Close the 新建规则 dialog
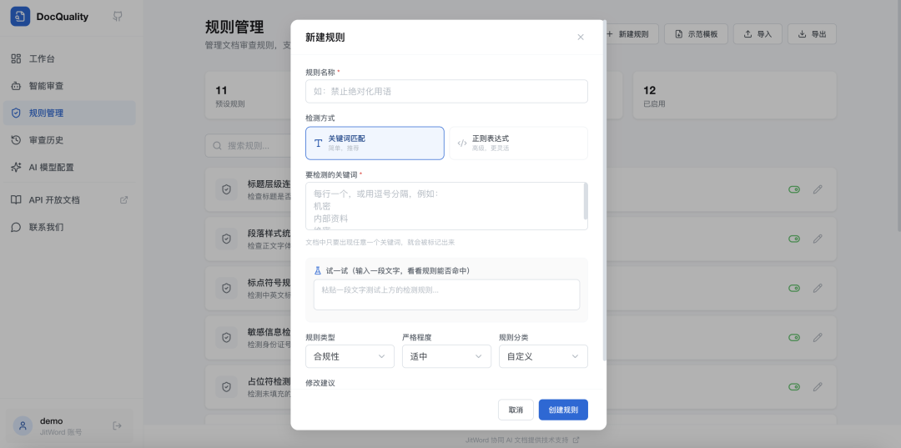901x448 pixels. tap(581, 38)
